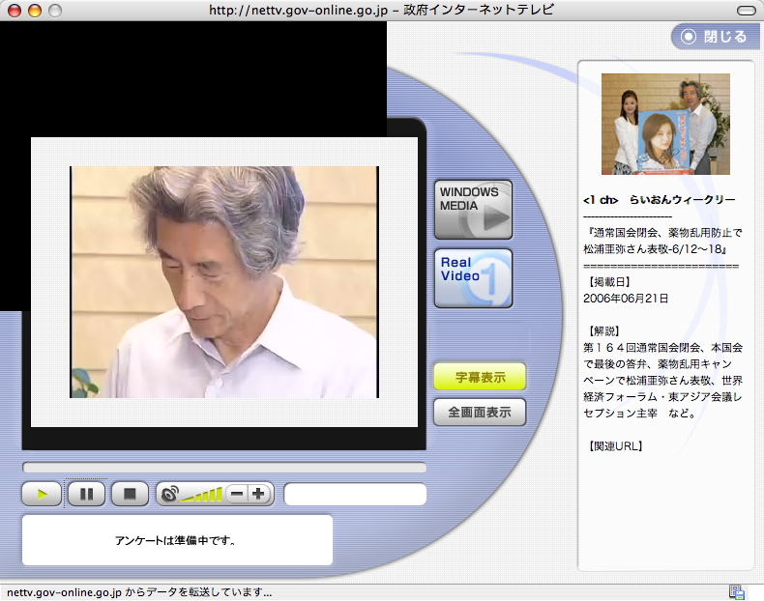The height and width of the screenshot is (601, 764).
Task: Click the video playback area
Action: pyautogui.click(x=223, y=282)
